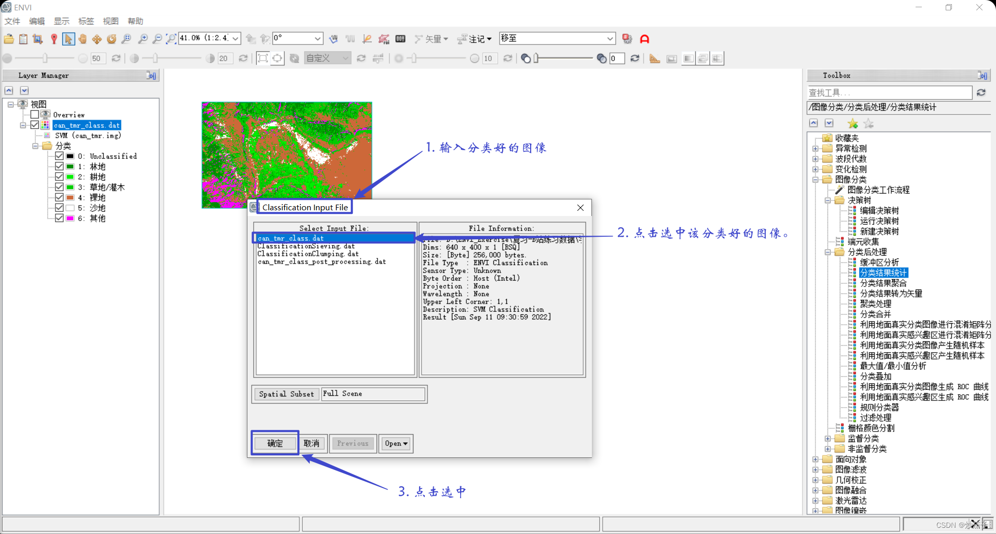
Task: Click the zoom in magnifier icon
Action: click(x=143, y=39)
